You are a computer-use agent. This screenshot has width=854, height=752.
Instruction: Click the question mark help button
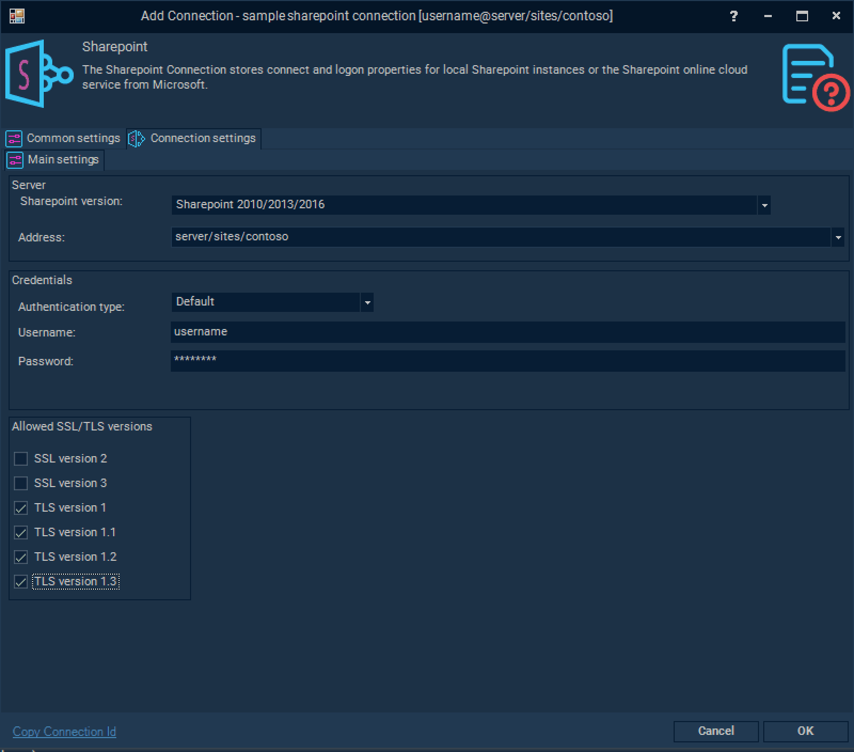(x=733, y=16)
